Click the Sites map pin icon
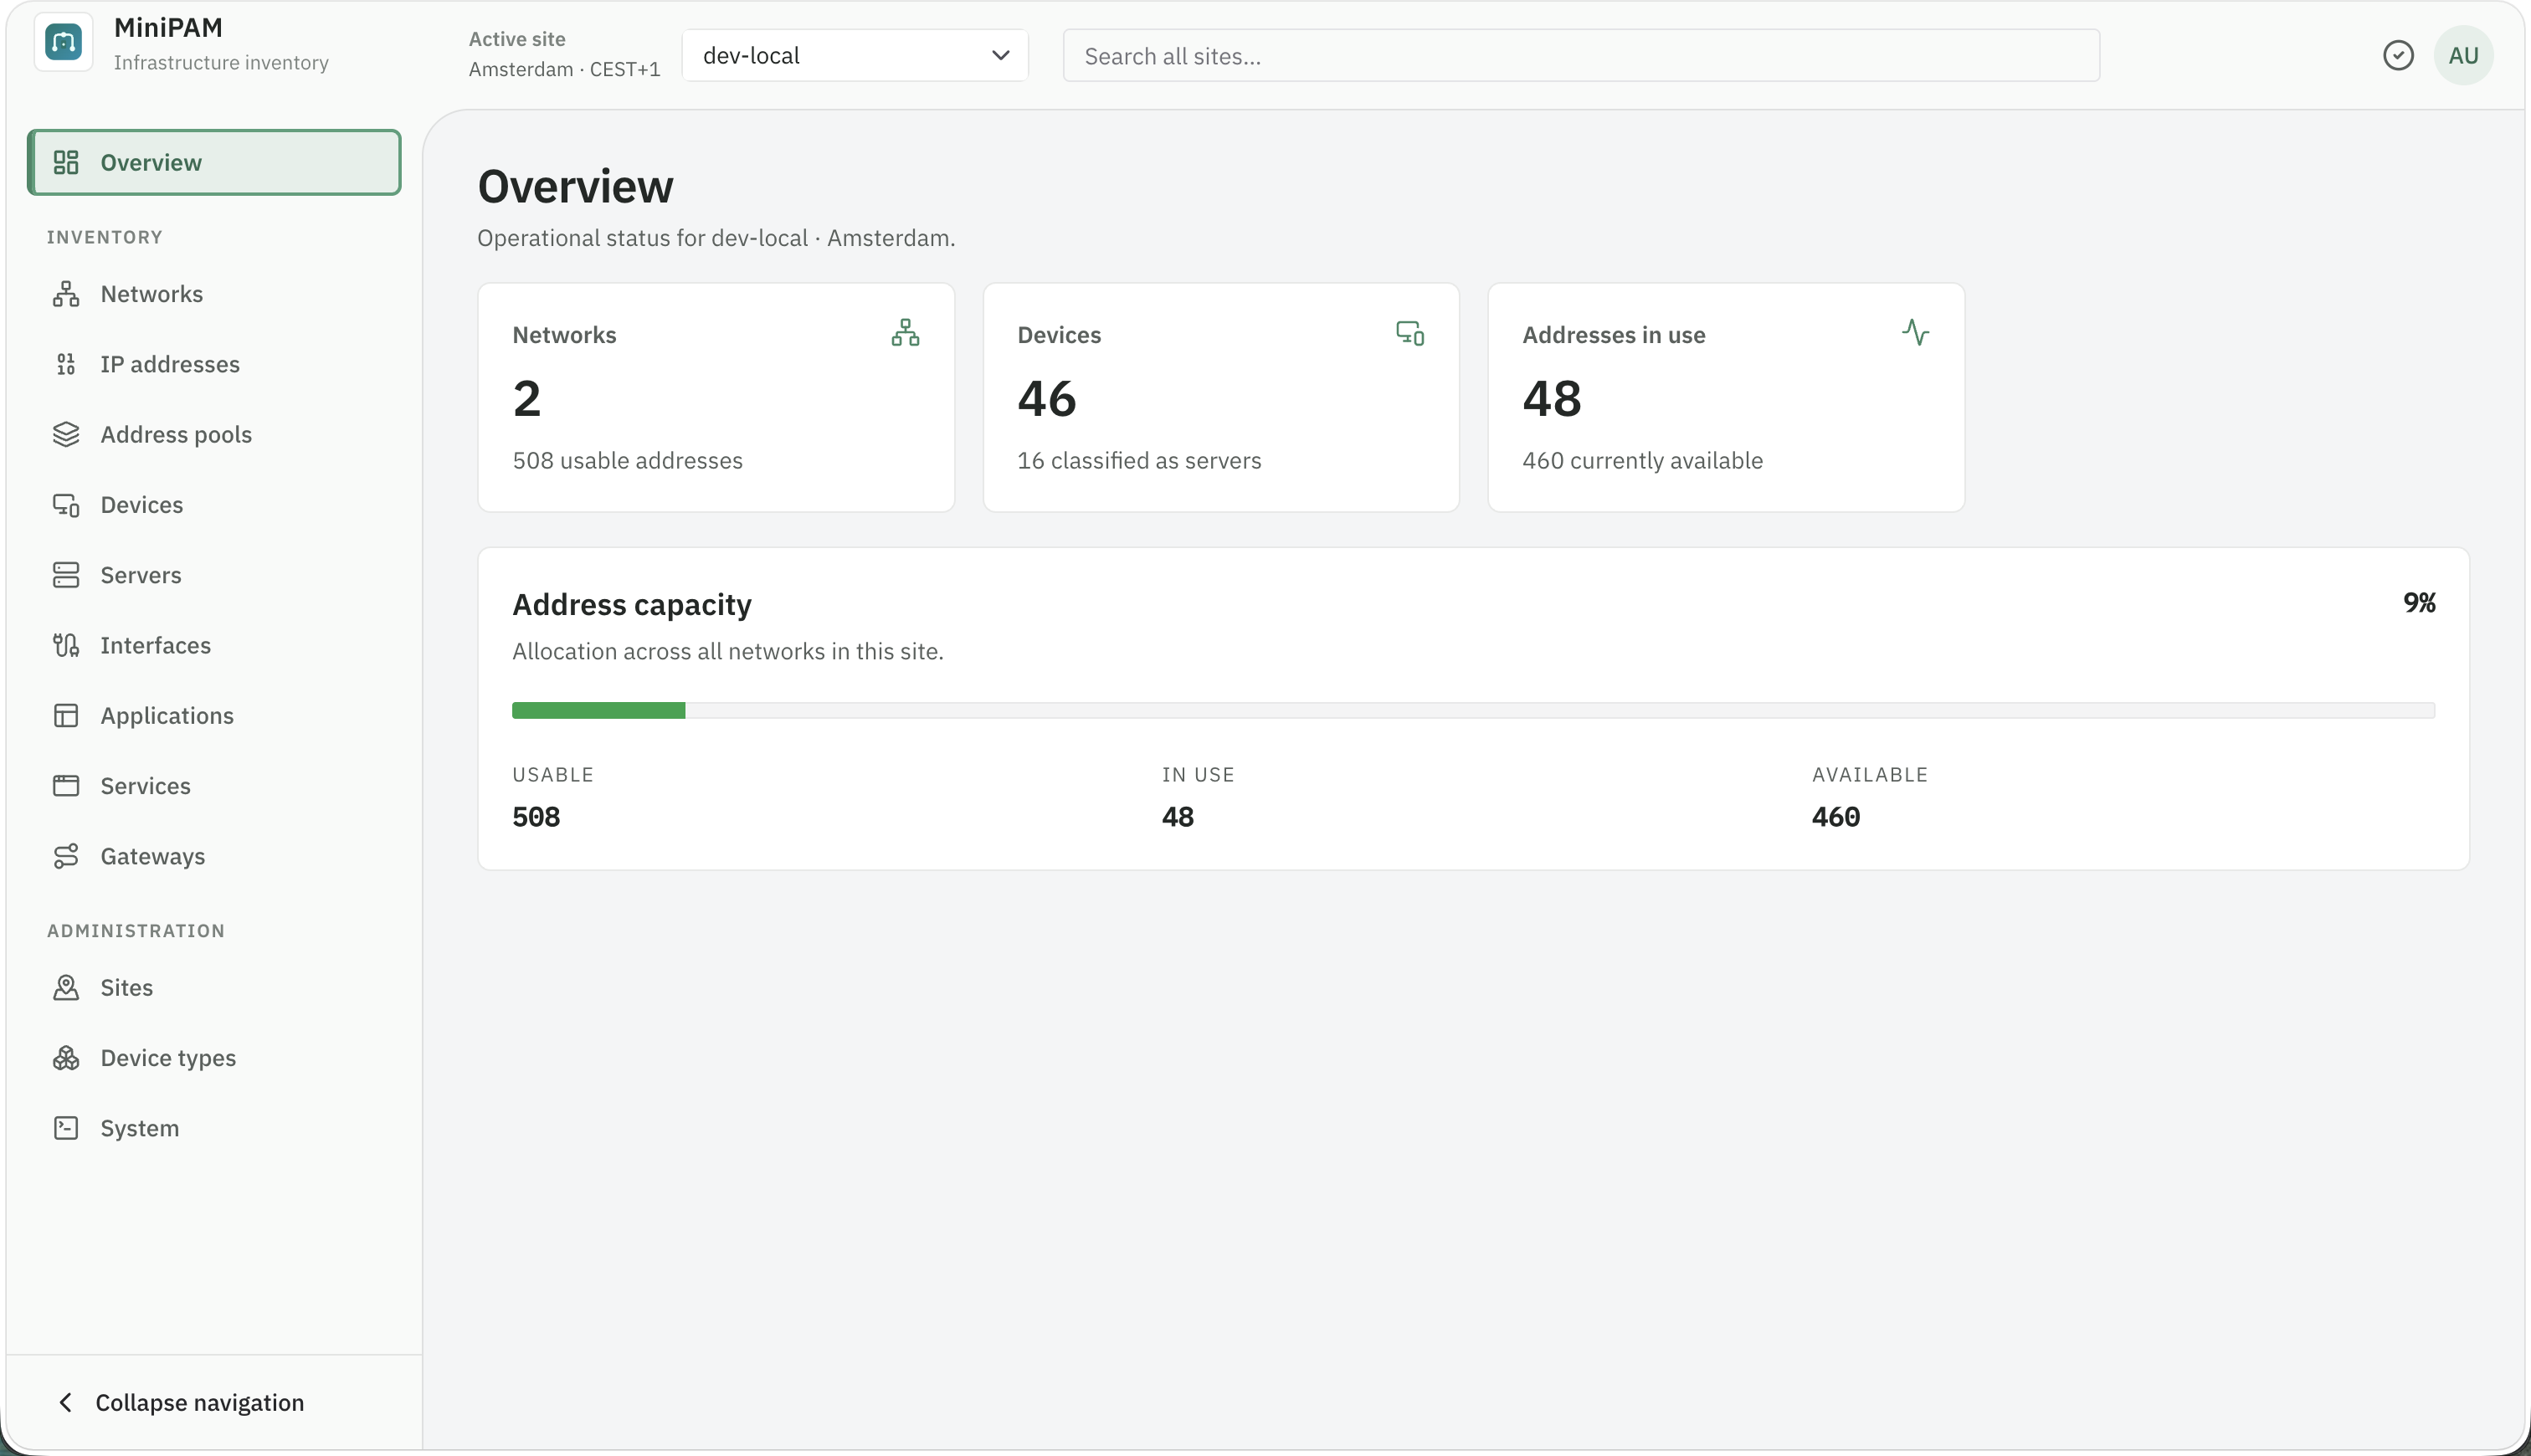 coord(66,988)
